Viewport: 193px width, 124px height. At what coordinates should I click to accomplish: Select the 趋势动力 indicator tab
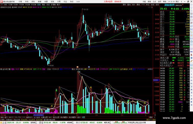point(29,117)
